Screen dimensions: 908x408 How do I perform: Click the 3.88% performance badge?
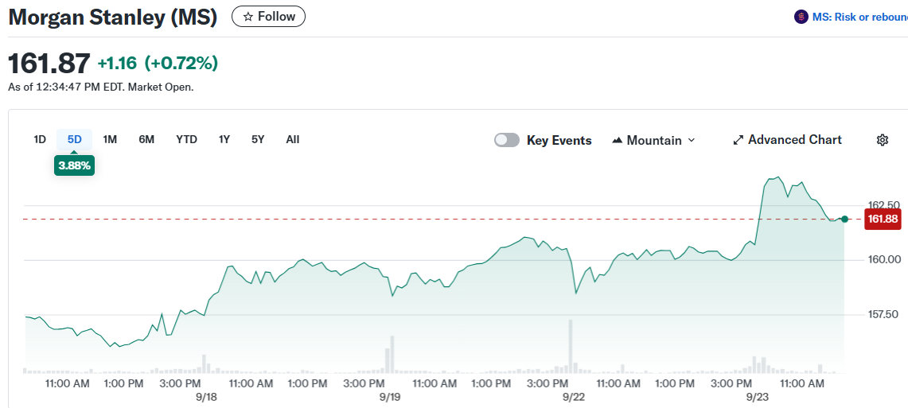pyautogui.click(x=74, y=165)
